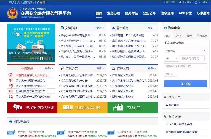Screen dimensions: 211x139
Task: Click the 考试预约 calendar icon
Action: click(x=118, y=107)
